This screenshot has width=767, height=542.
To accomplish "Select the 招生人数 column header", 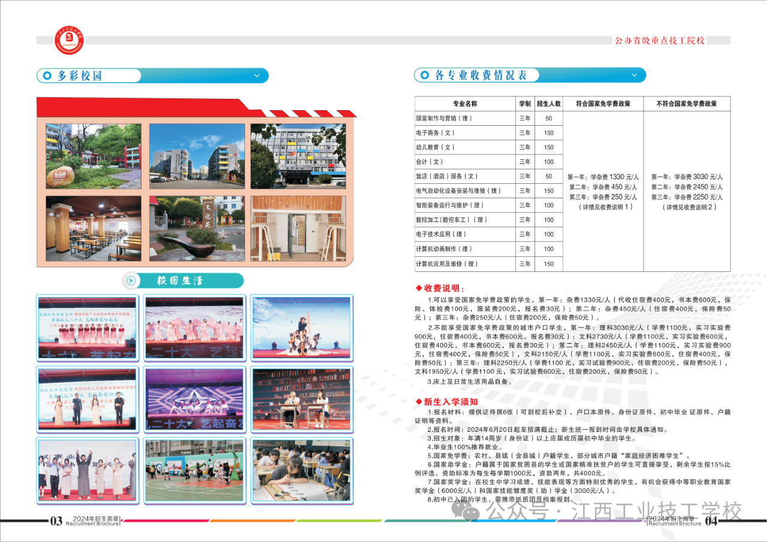I will (x=548, y=102).
